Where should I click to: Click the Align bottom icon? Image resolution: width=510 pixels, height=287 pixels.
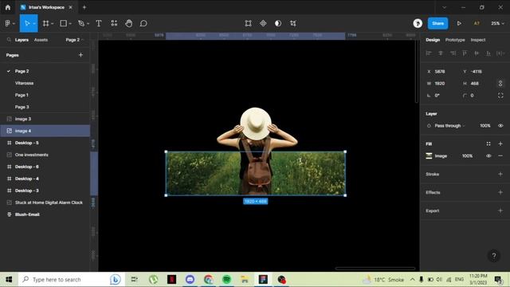488,53
